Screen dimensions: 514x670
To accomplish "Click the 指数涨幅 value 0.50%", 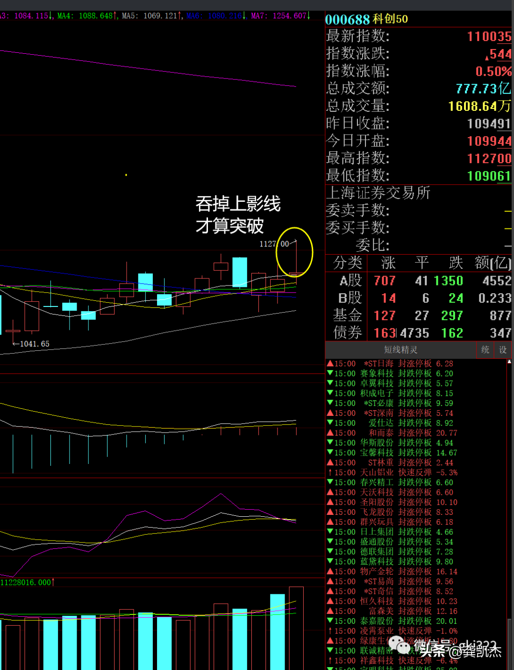I will pyautogui.click(x=494, y=71).
